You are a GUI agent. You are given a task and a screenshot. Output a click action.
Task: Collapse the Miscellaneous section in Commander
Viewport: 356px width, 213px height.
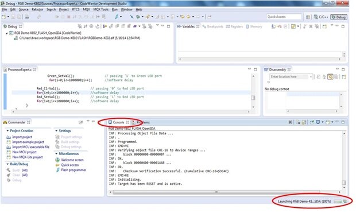click(x=56, y=154)
